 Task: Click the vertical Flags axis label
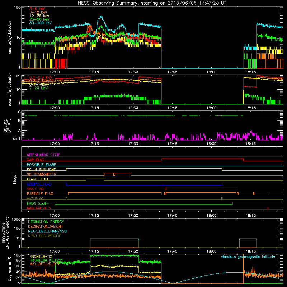coord(15,179)
